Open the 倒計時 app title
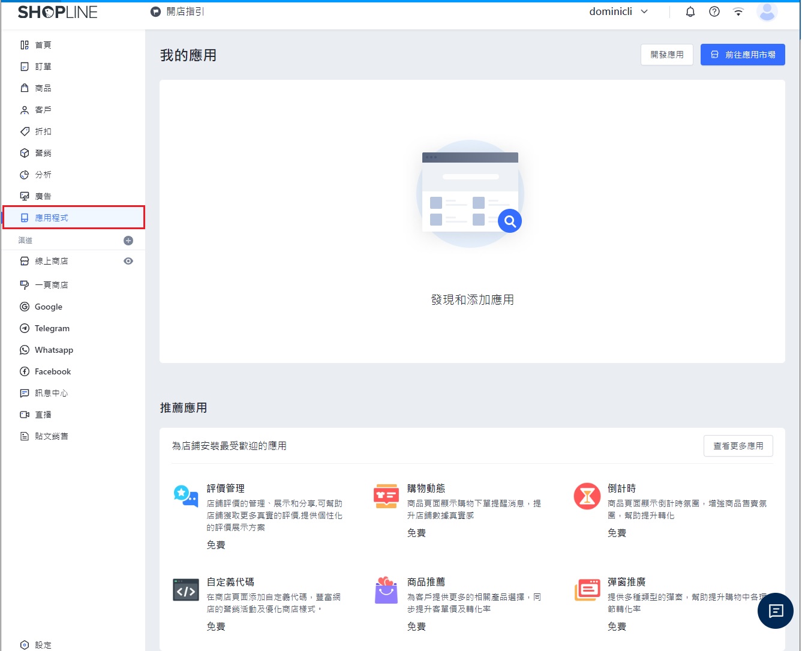Image resolution: width=802 pixels, height=651 pixels. pyautogui.click(x=621, y=488)
